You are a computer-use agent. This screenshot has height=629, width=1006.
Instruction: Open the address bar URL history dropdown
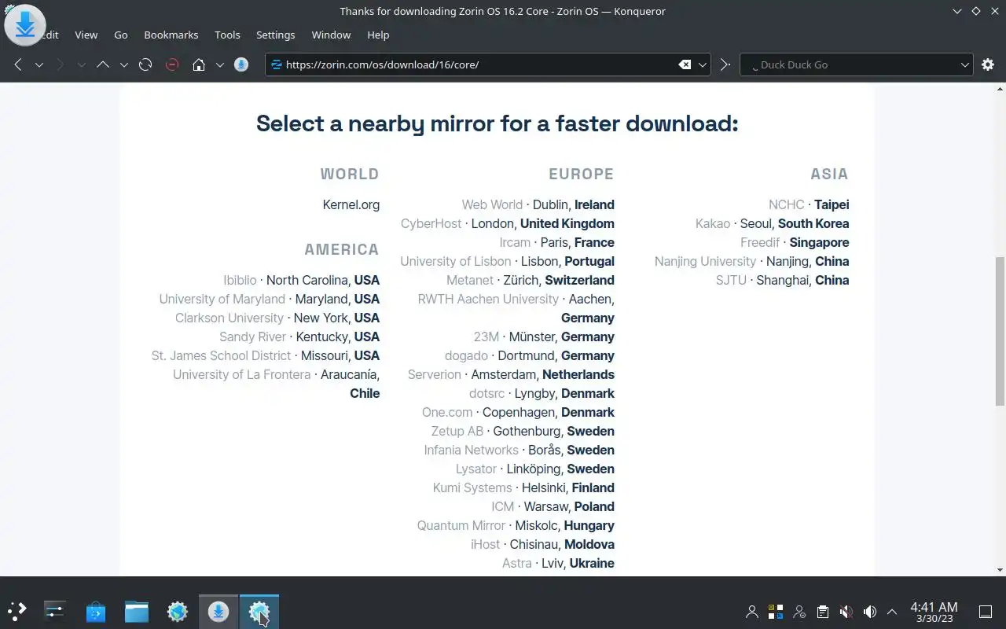703,64
